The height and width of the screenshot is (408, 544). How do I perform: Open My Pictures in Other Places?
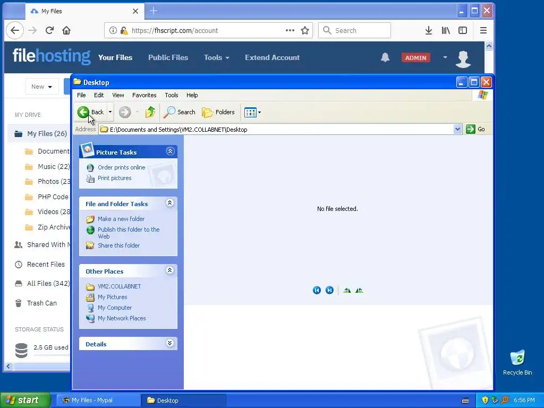tap(113, 297)
